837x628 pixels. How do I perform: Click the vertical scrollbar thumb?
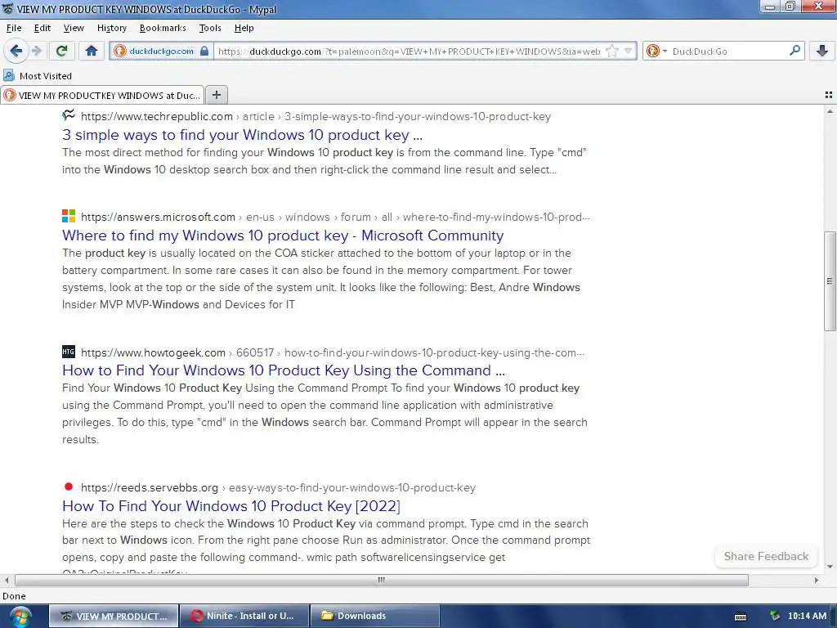click(x=830, y=281)
